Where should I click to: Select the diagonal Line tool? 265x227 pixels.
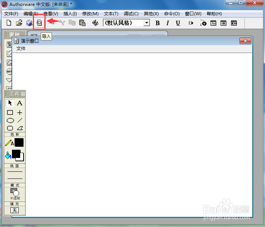click(x=20, y=120)
